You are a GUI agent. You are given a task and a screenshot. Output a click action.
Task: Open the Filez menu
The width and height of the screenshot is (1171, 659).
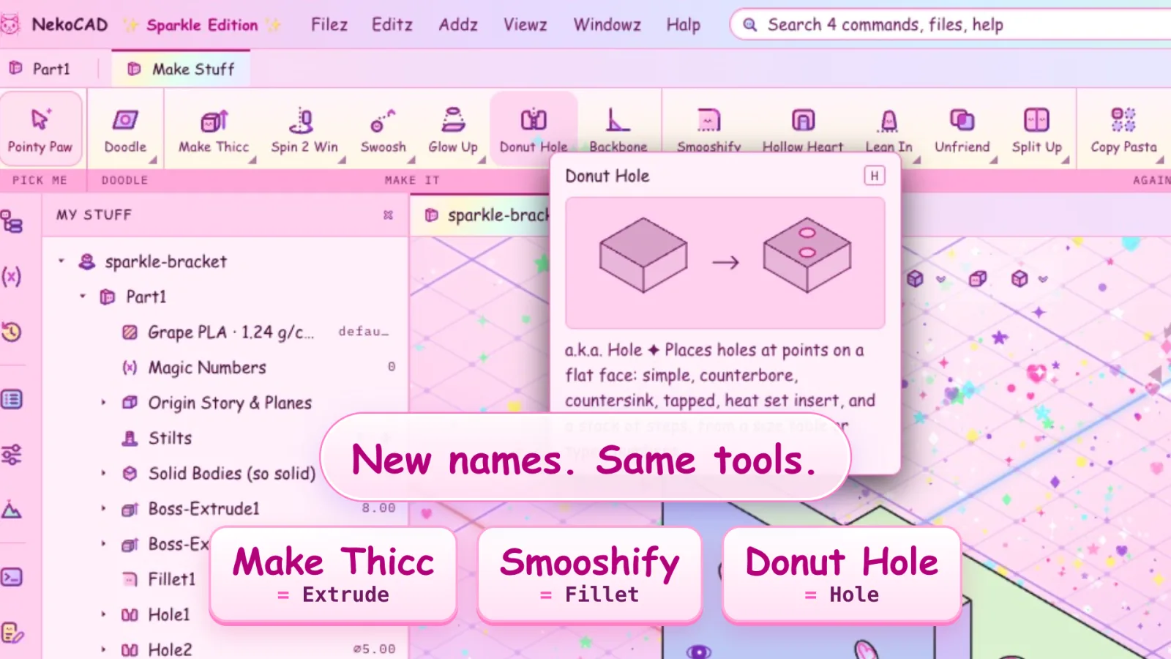click(329, 25)
